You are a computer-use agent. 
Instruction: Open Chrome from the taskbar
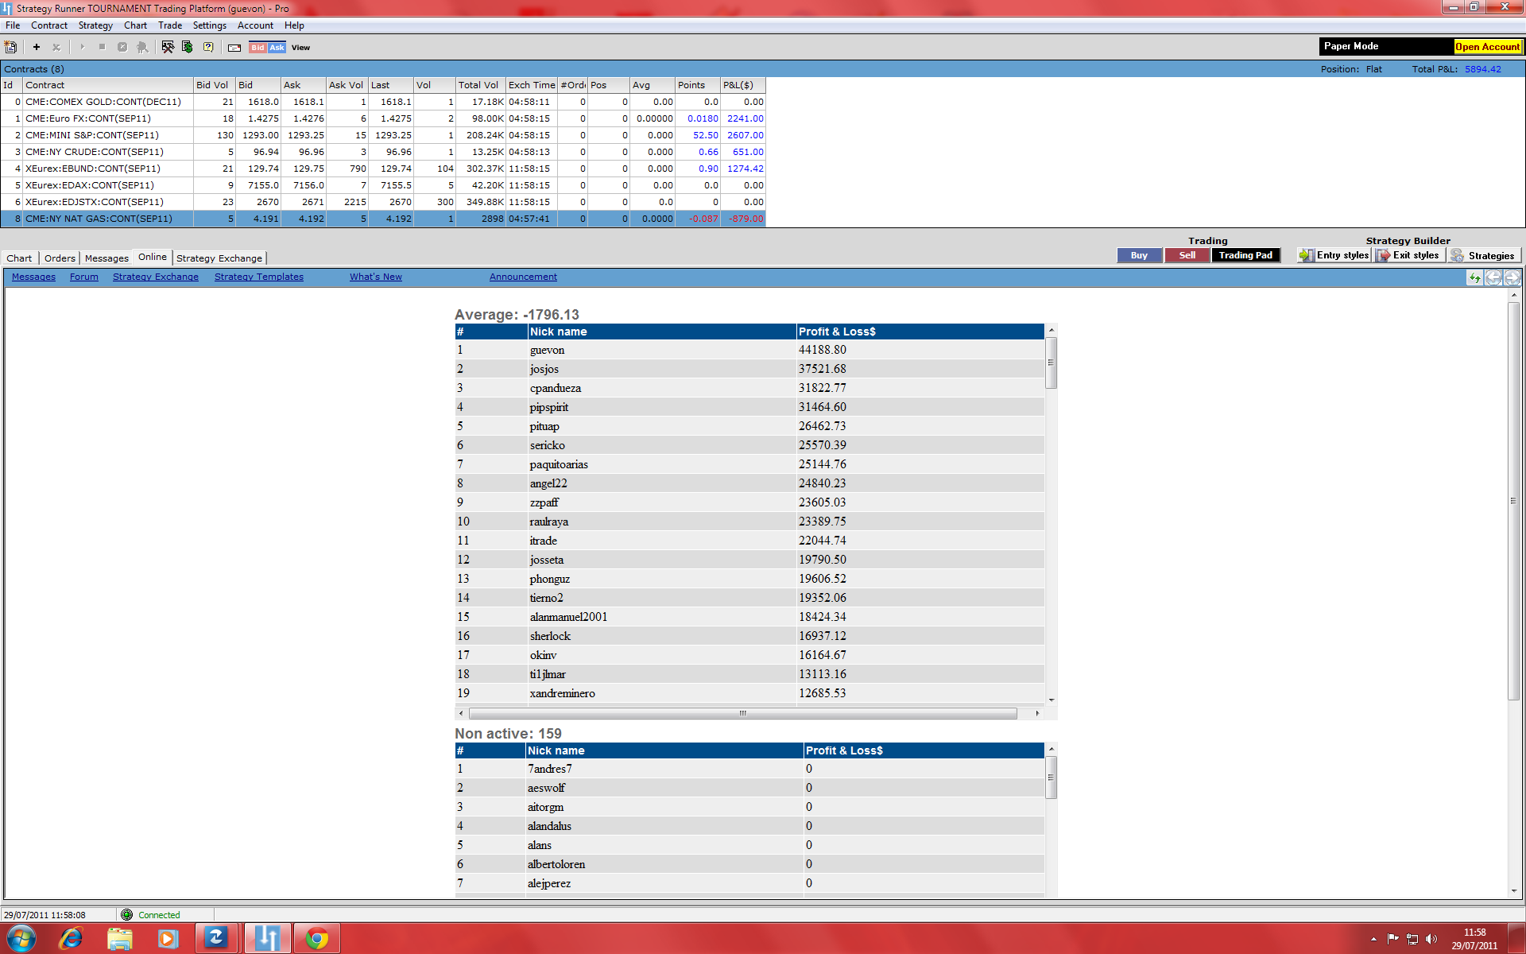(x=317, y=939)
